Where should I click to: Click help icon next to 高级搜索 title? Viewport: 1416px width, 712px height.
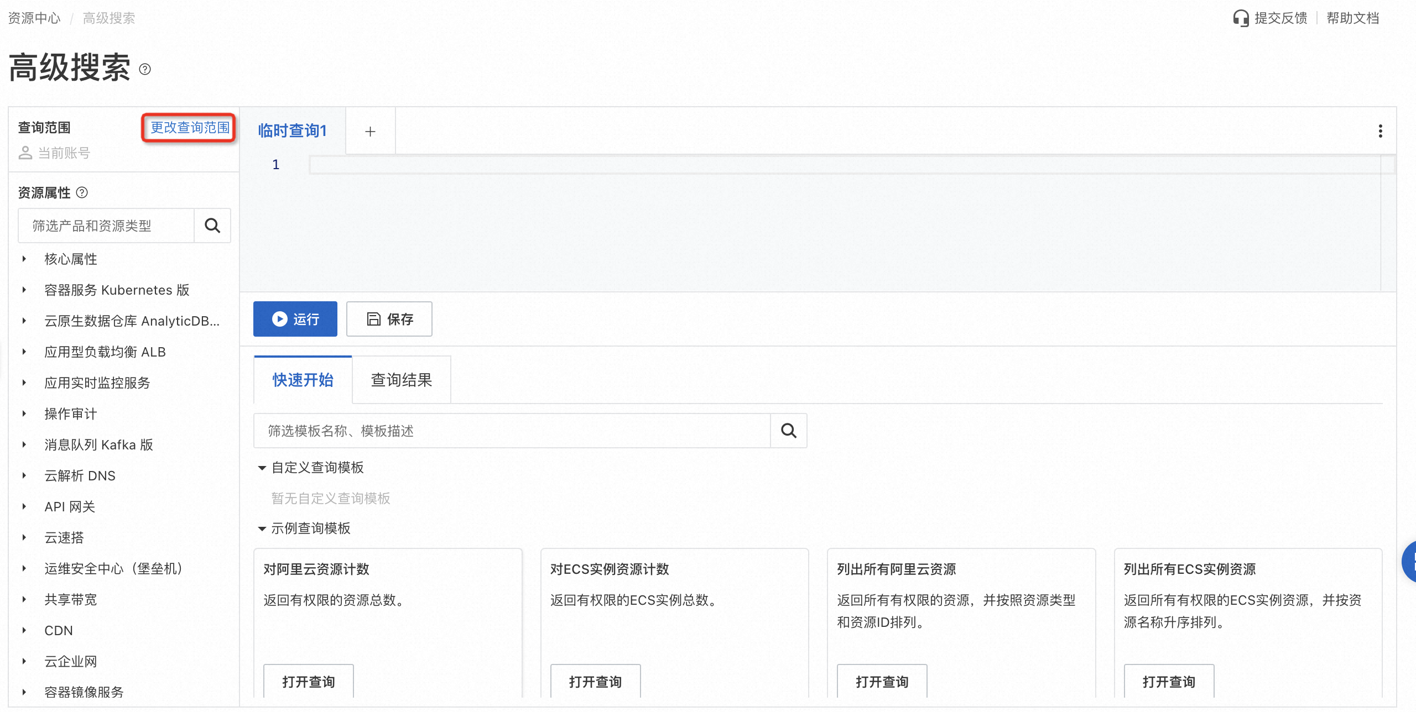coord(145,69)
